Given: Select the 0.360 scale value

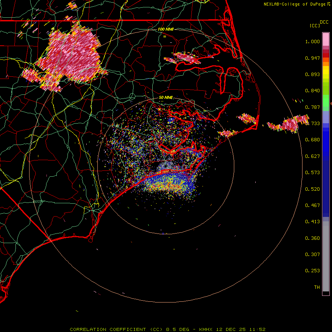Looking at the screenshot, I should tap(312, 238).
